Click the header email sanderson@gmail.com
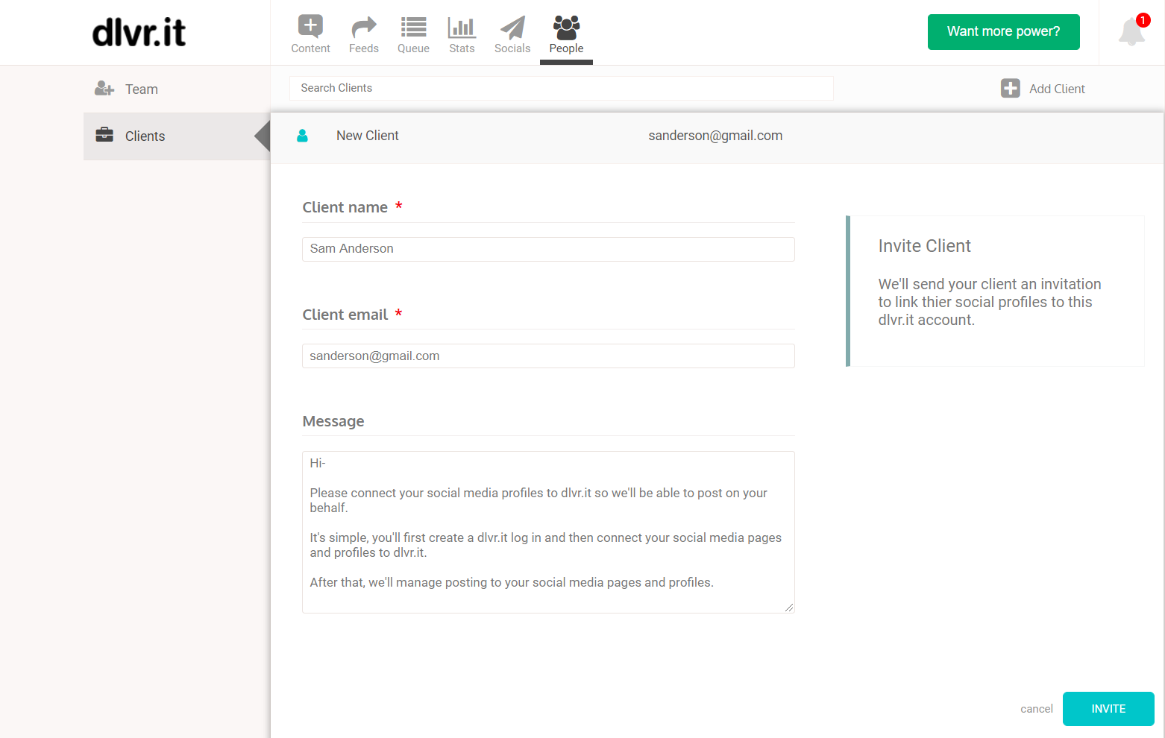Viewport: 1165px width, 738px height. coord(715,136)
